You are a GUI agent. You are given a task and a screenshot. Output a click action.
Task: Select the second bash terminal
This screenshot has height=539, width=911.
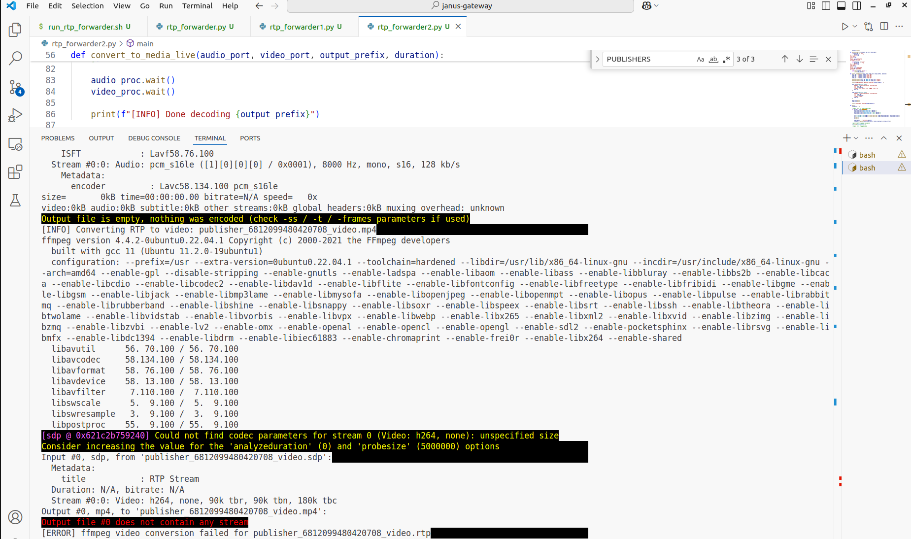pos(876,168)
